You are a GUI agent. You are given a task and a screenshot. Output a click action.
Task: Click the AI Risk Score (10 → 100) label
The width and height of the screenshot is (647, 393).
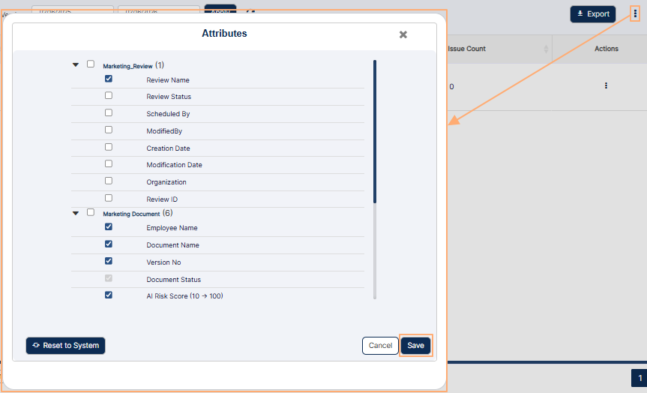(x=184, y=296)
